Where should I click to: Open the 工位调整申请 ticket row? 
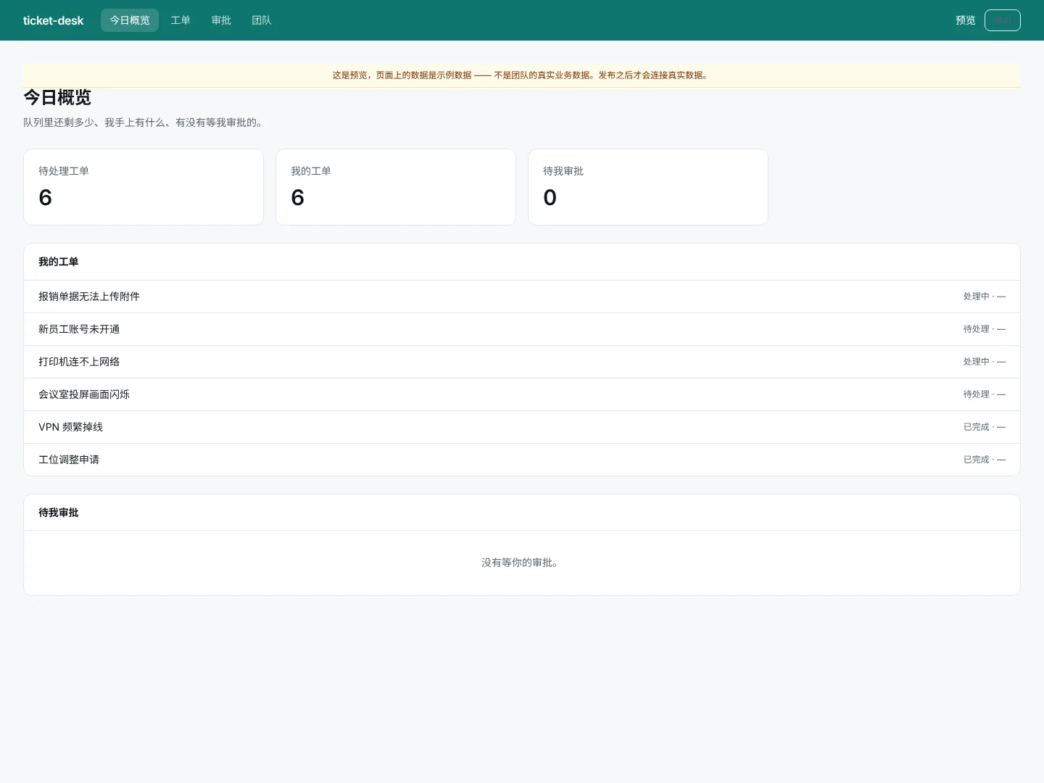tap(522, 460)
